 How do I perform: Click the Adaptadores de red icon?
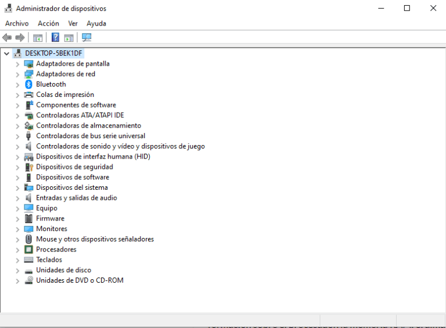point(28,74)
